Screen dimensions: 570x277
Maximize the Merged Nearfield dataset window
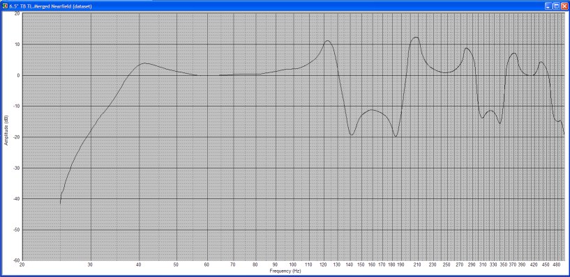[x=556, y=6]
